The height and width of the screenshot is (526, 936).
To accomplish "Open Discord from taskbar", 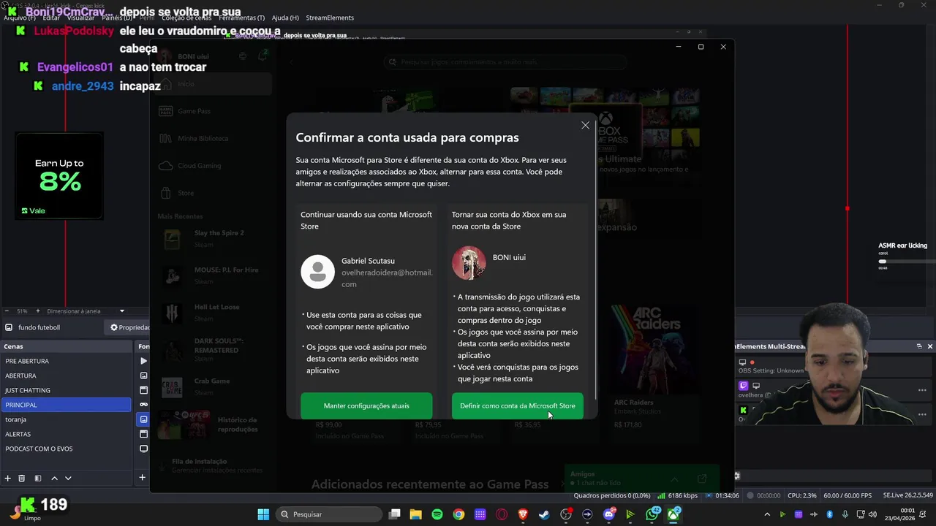I will tap(609, 514).
